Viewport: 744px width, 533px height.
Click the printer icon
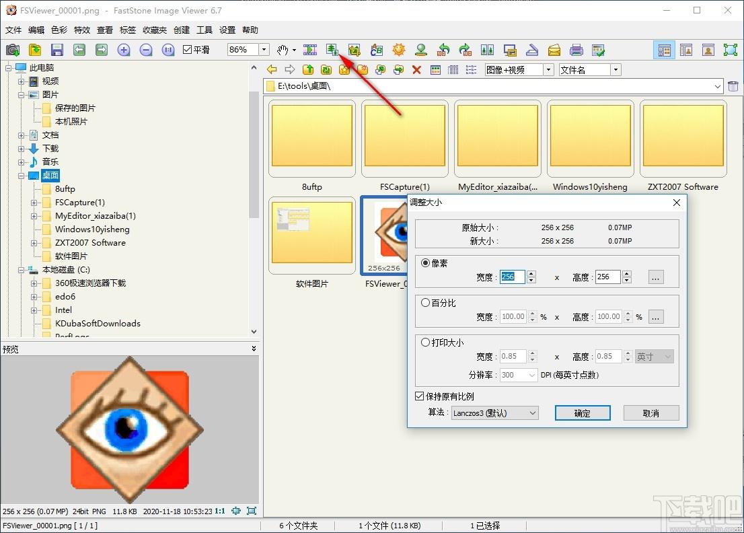click(576, 50)
